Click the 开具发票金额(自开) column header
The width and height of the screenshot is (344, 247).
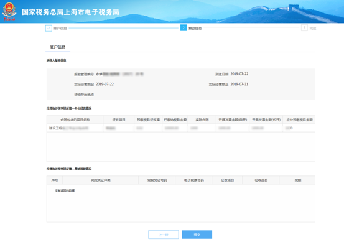coord(233,120)
